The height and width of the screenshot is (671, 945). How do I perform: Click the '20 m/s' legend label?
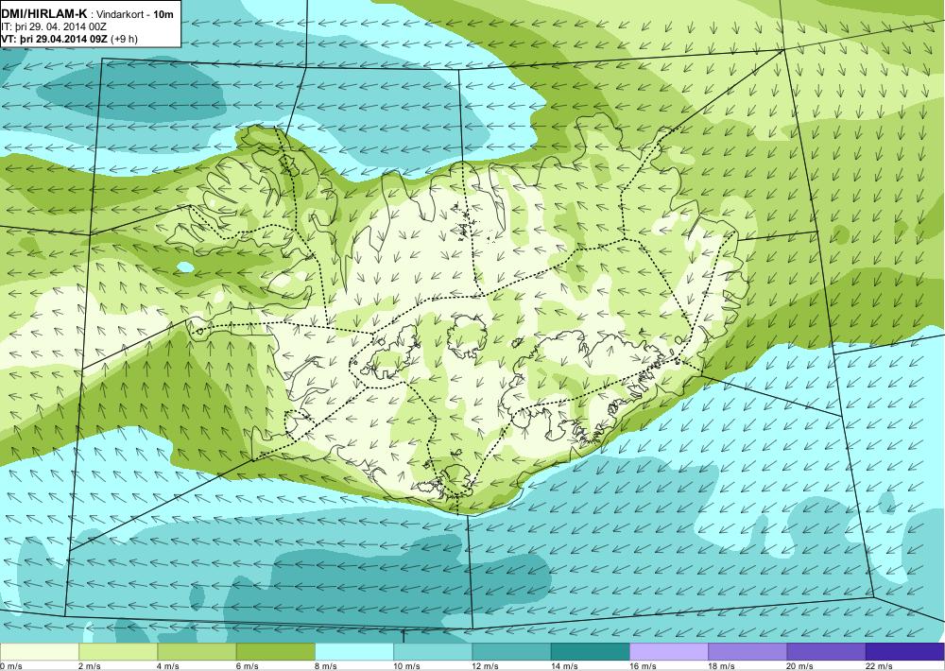point(799,665)
